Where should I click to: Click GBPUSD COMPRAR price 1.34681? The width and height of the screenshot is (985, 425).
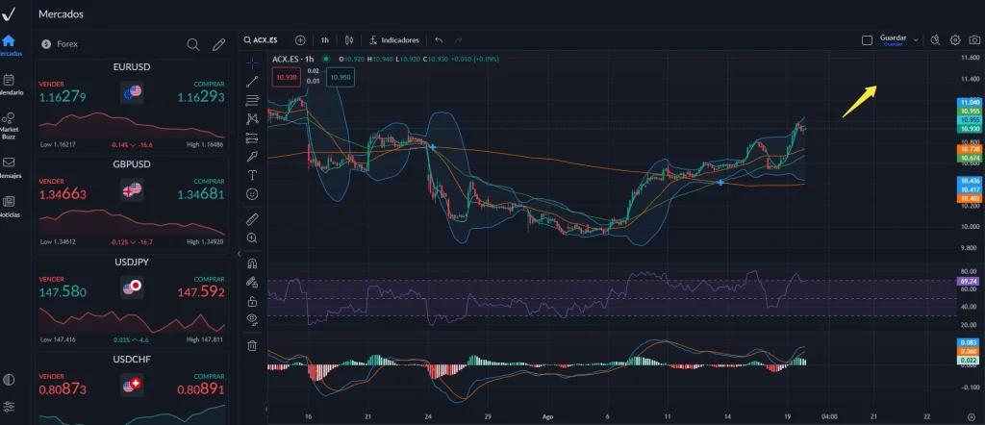click(200, 194)
